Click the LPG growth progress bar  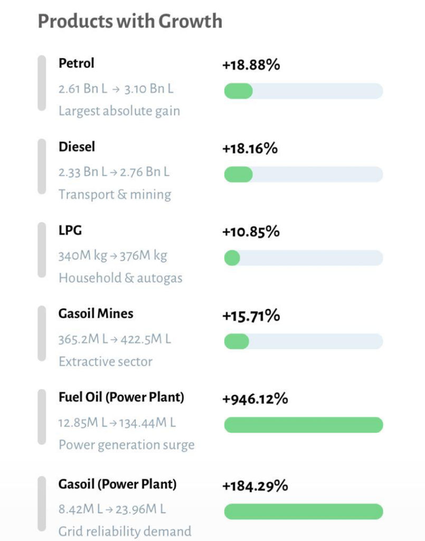303,258
